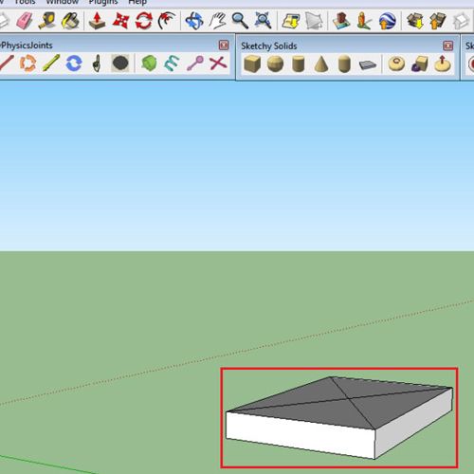Click the red X joint connector icon
Image resolution: width=474 pixels, height=474 pixels.
coord(218,63)
